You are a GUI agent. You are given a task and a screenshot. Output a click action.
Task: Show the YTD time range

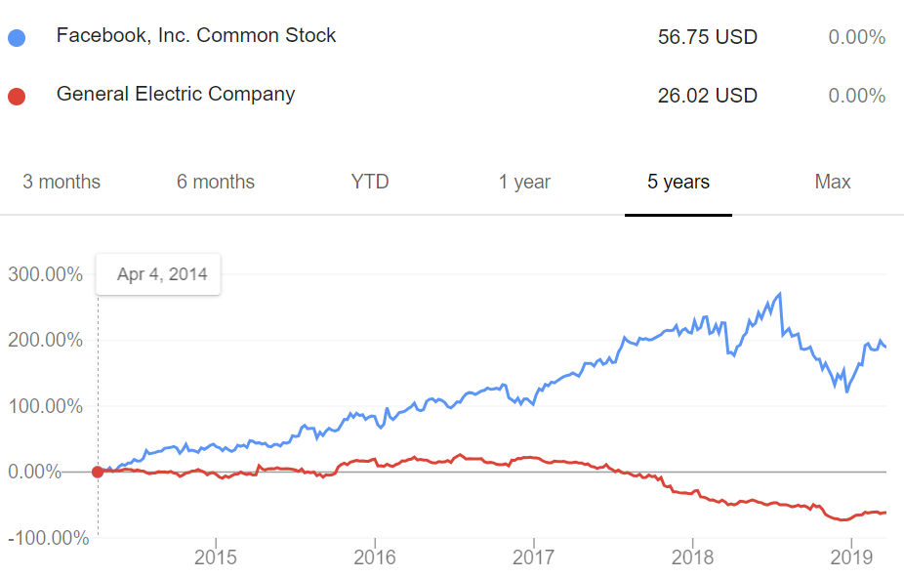tap(370, 183)
